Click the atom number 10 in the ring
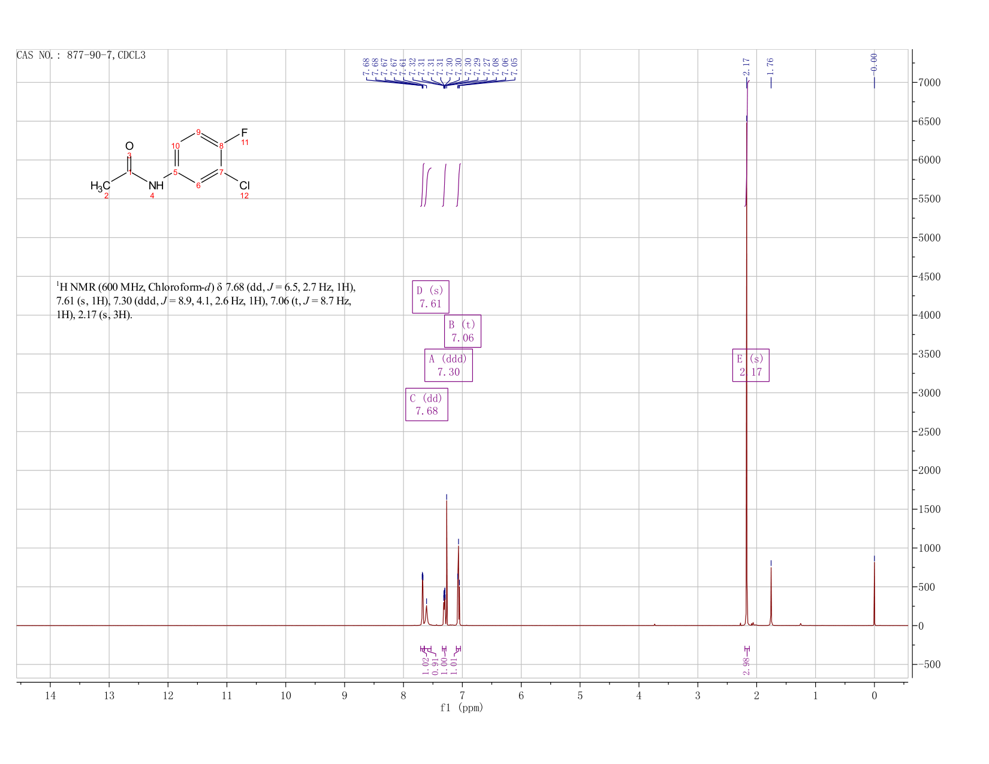Image resolution: width=989 pixels, height=764 pixels. [x=176, y=146]
